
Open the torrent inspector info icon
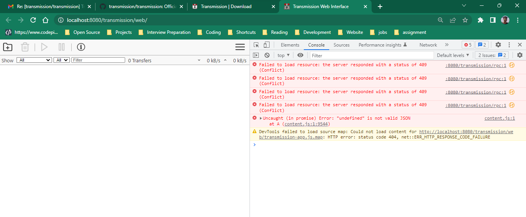[x=81, y=47]
